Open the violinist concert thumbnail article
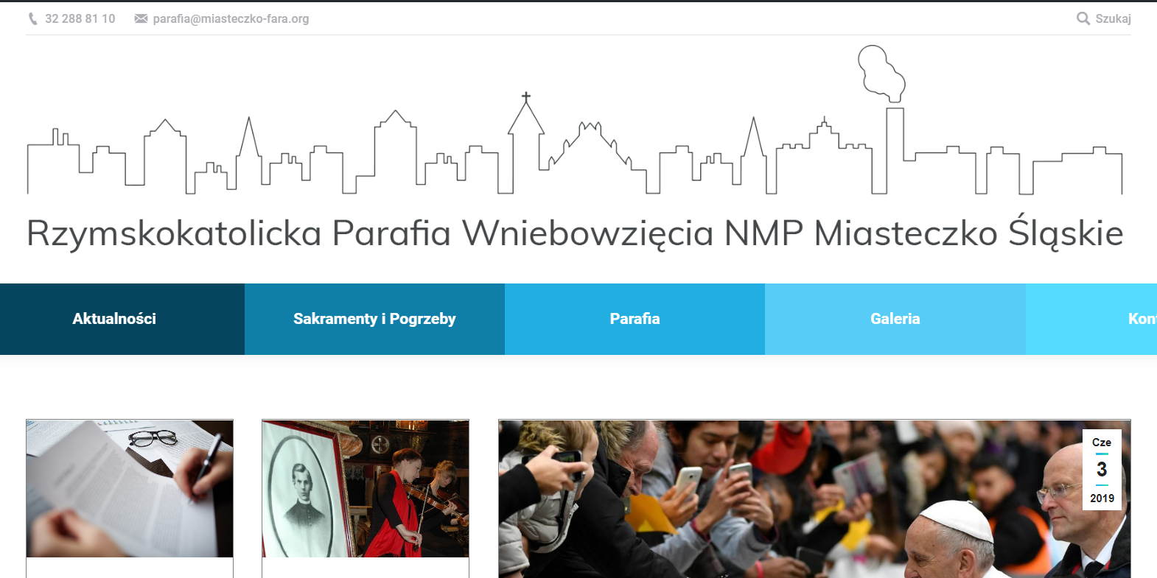 coord(366,489)
